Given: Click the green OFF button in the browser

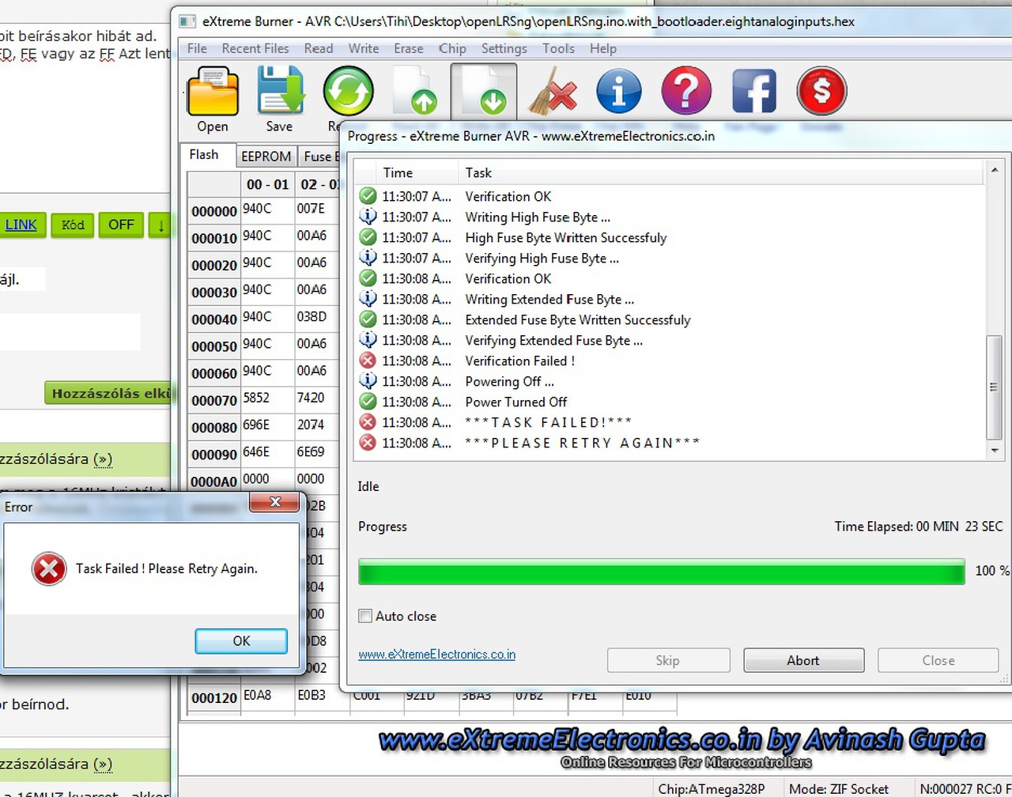Looking at the screenshot, I should pyautogui.click(x=121, y=225).
